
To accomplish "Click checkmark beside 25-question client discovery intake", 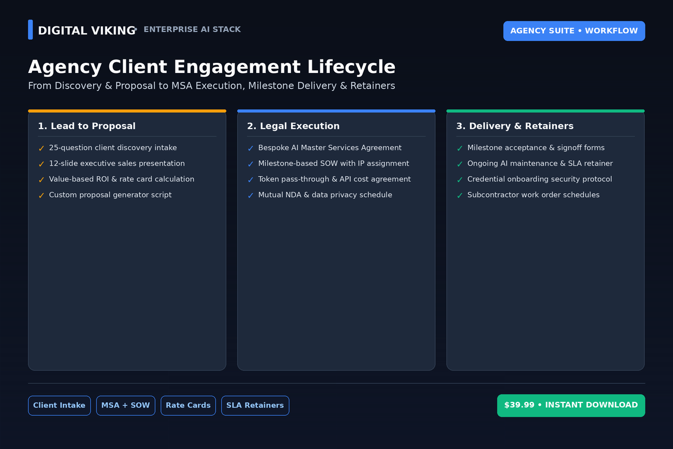I will point(42,149).
